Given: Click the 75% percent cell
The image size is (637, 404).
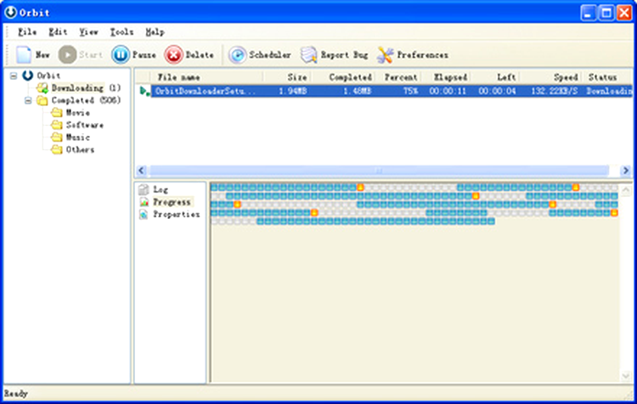Looking at the screenshot, I should (410, 91).
